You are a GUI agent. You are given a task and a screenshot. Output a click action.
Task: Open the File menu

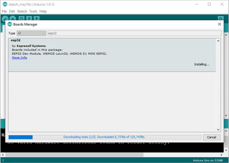[x=4, y=11]
